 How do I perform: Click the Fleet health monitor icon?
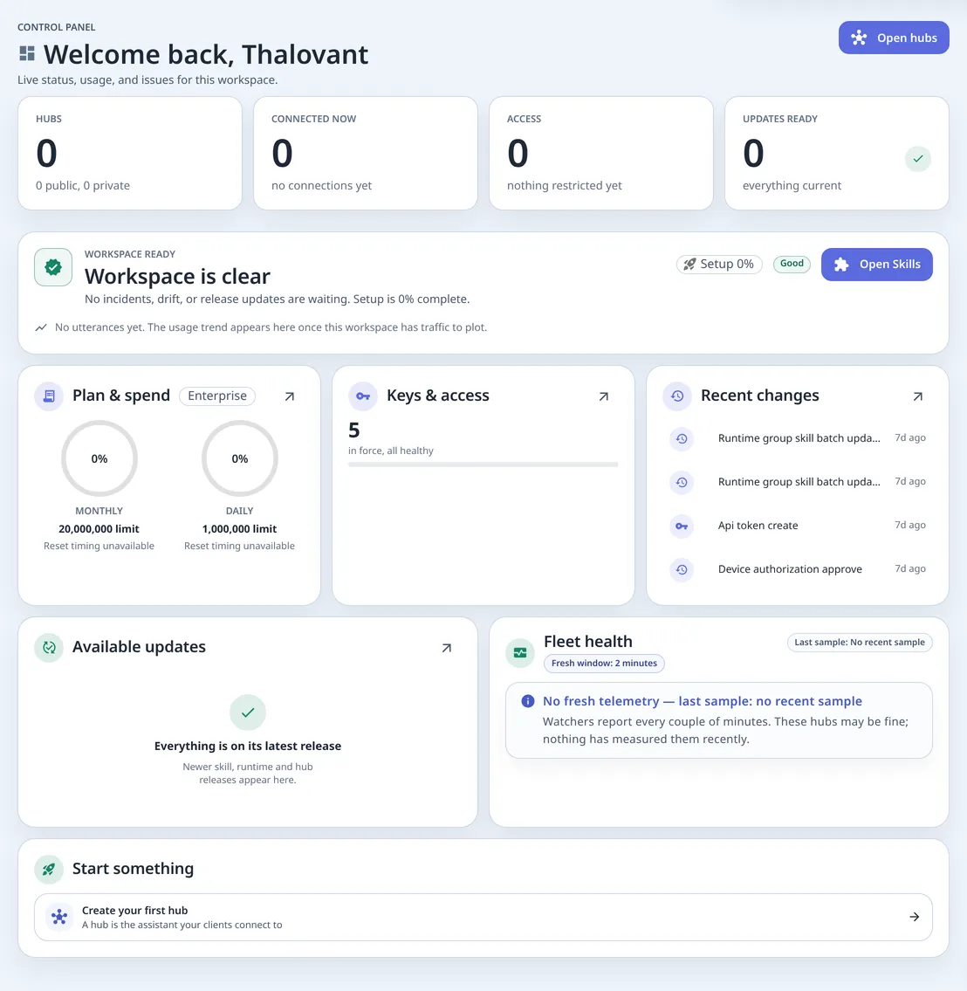520,653
